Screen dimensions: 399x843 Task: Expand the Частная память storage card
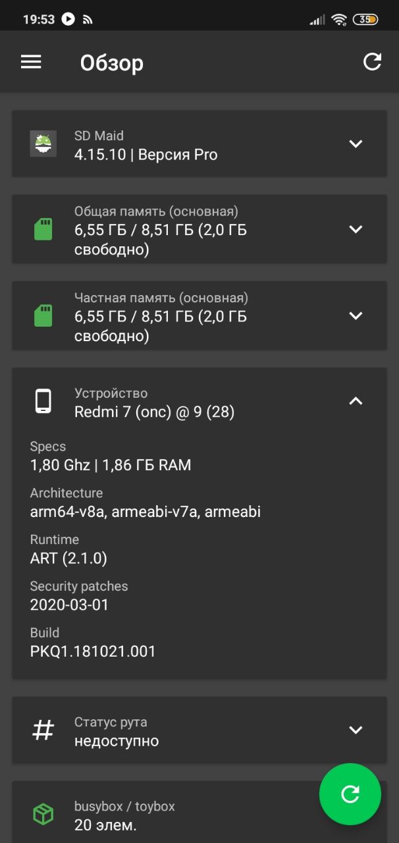pyautogui.click(x=356, y=315)
